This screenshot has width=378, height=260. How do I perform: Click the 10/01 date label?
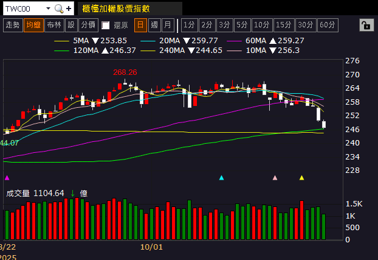click(x=151, y=247)
